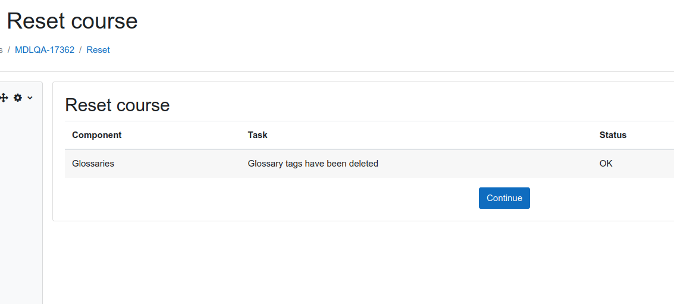The height and width of the screenshot is (304, 674).
Task: Click 'Glossary tags have been deleted' text
Action: (313, 164)
